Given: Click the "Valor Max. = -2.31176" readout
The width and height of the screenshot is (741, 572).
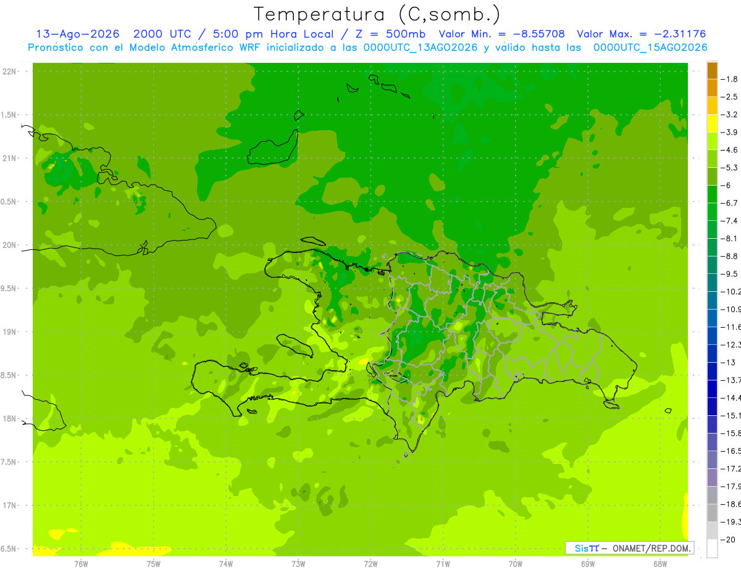Looking at the screenshot, I should 641,34.
